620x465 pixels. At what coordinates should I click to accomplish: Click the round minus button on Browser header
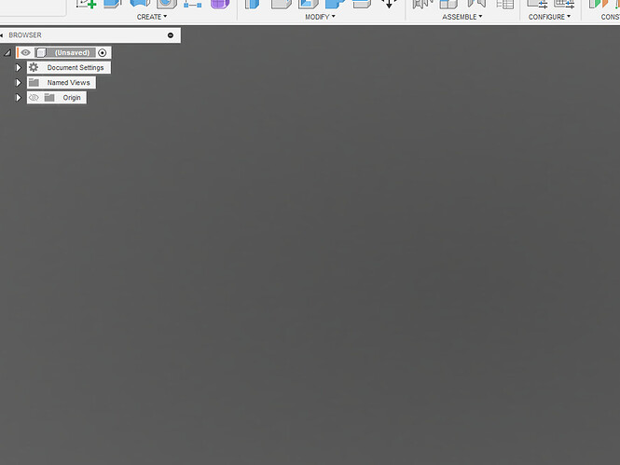click(170, 35)
